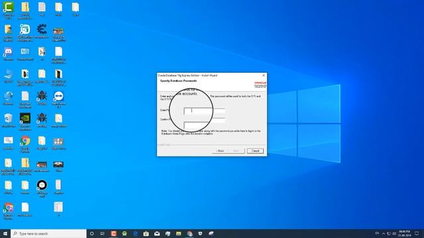Viewport: 424px width, 238px height.
Task: Open the Mail app from the taskbar
Action: [x=157, y=233]
